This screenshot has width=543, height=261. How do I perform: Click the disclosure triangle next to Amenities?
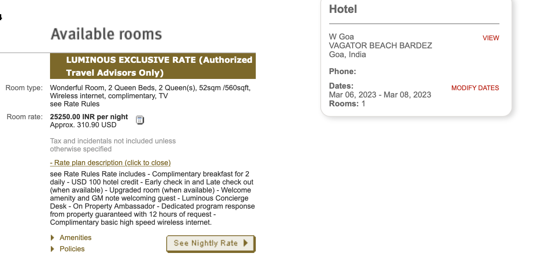(52, 238)
